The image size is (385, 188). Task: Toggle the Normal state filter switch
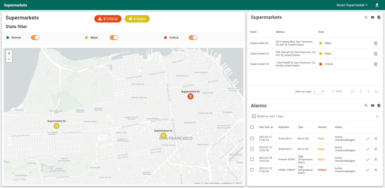pos(35,38)
